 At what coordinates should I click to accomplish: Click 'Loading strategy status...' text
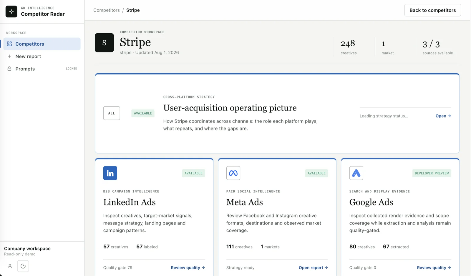384,116
